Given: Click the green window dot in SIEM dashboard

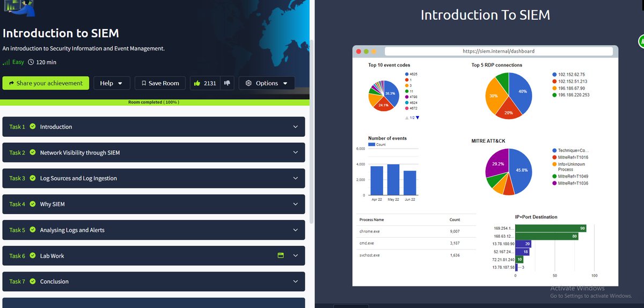Looking at the screenshot, I should [x=366, y=52].
